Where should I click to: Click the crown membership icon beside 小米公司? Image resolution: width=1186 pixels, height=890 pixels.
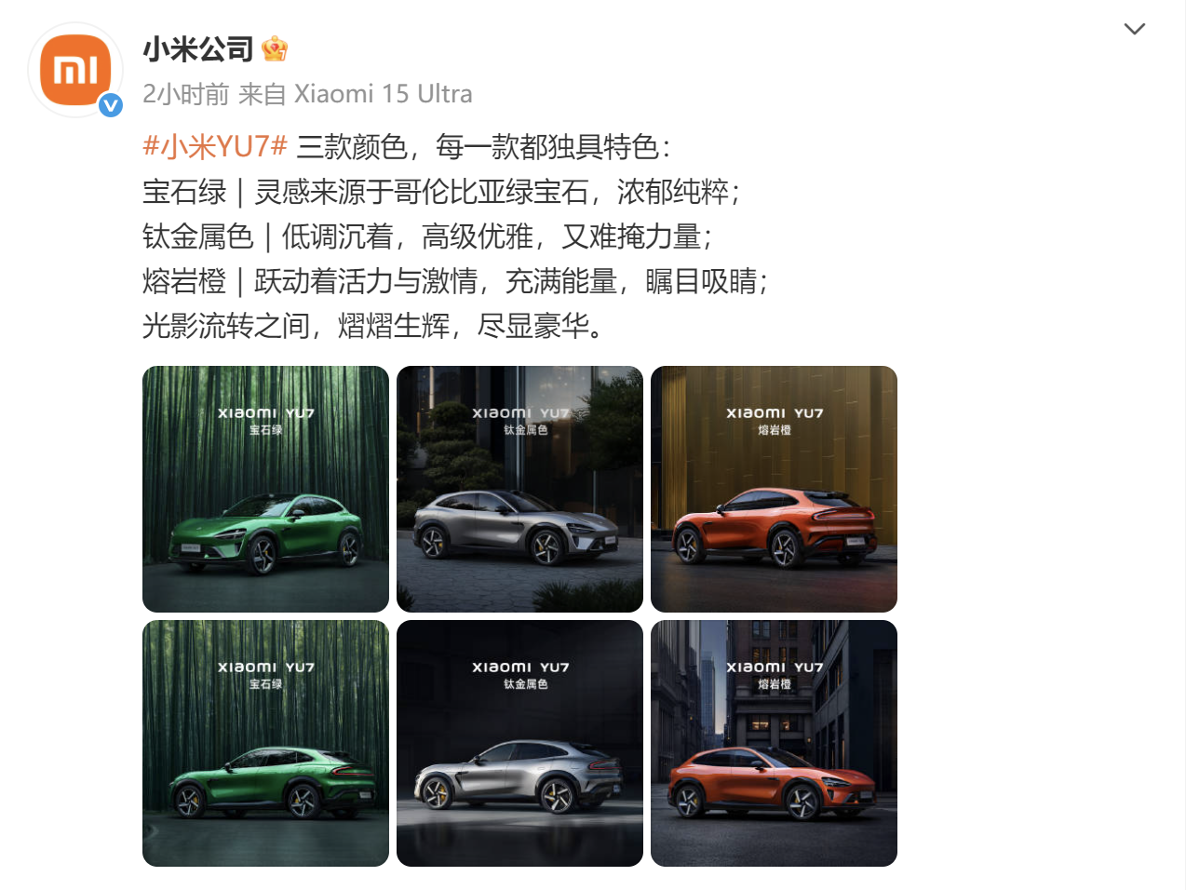(x=275, y=48)
